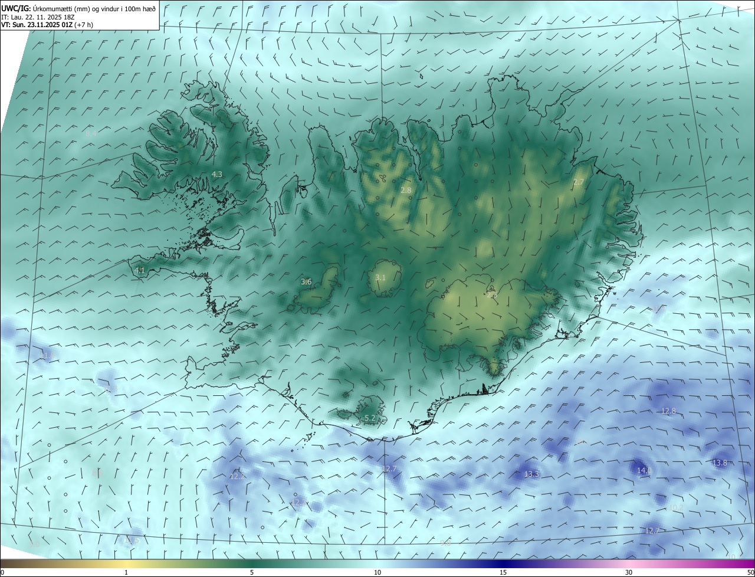Image resolution: width=755 pixels, height=577 pixels.
Task: Click tick label 50 on the color scale
Action: pyautogui.click(x=750, y=572)
